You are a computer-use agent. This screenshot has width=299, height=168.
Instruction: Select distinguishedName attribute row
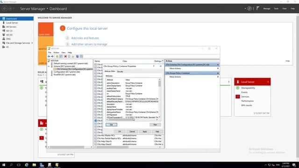[133, 112]
